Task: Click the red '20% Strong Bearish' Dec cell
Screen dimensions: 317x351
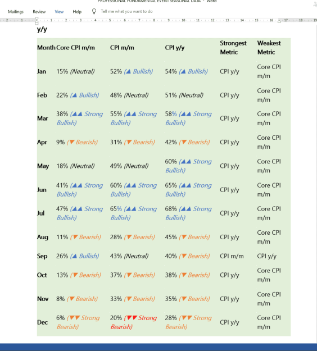Action: click(134, 322)
